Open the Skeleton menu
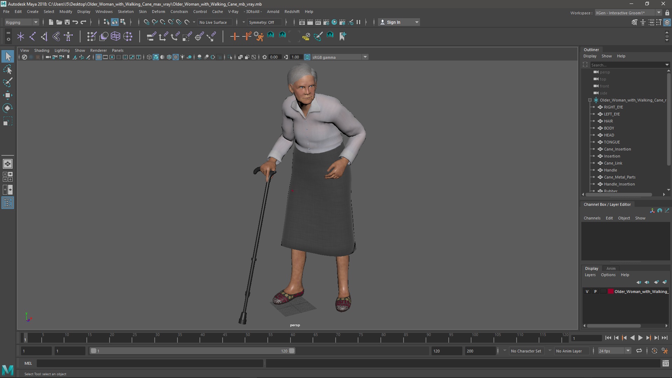Screen dimensions: 672x378 (x=125, y=12)
